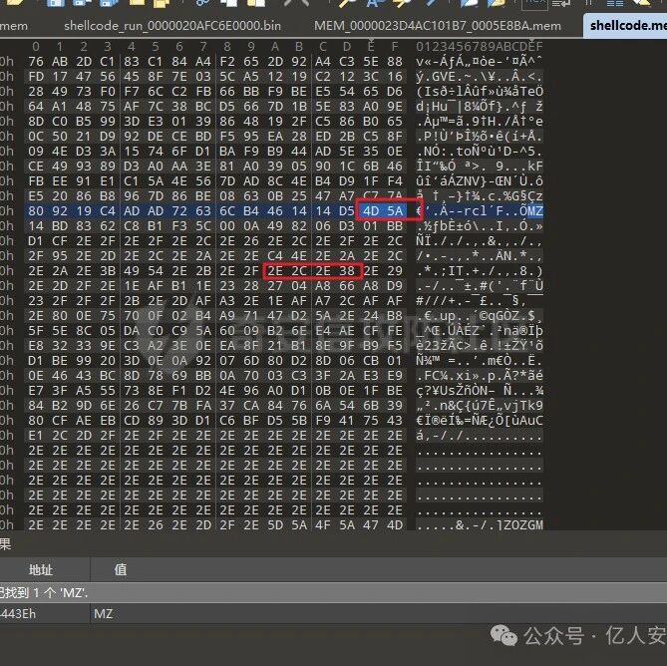Switch to the shellcode_run_0000020AFC6E0000.bin tab
This screenshot has height=666, width=667.
[x=172, y=26]
